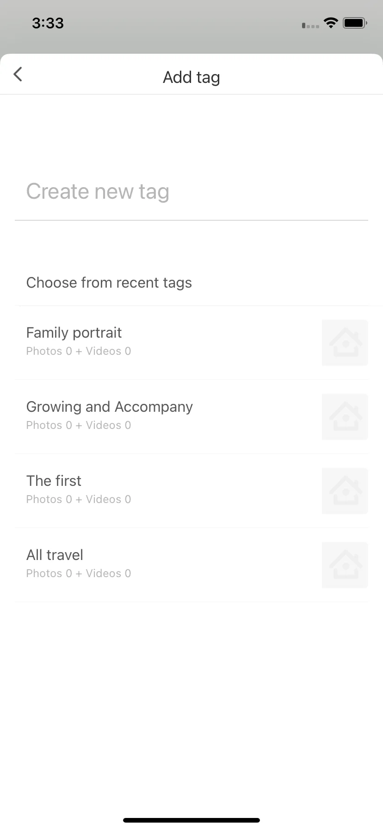Tap the battery status icon
Screen dimensions: 383x830
pyautogui.click(x=355, y=23)
